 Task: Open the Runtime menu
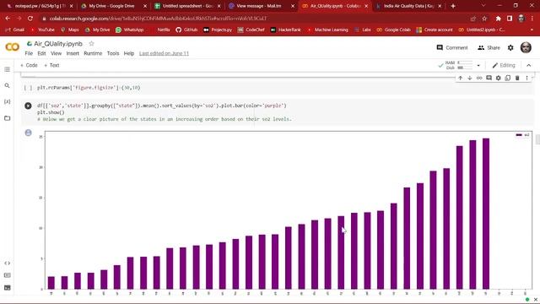click(x=93, y=53)
